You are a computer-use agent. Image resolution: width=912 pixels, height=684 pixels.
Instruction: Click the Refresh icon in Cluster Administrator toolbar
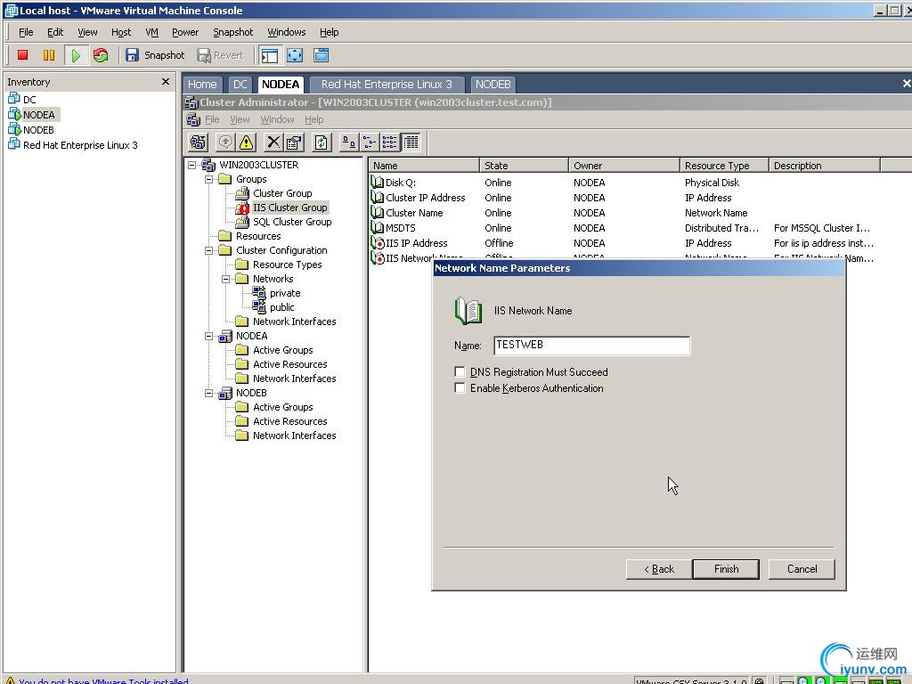pyautogui.click(x=322, y=142)
